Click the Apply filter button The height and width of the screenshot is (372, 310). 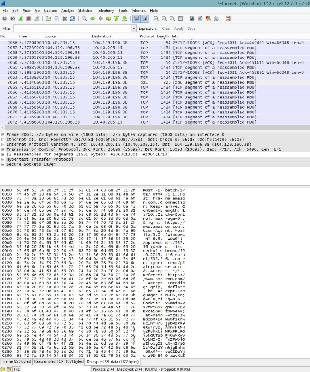[179, 28]
